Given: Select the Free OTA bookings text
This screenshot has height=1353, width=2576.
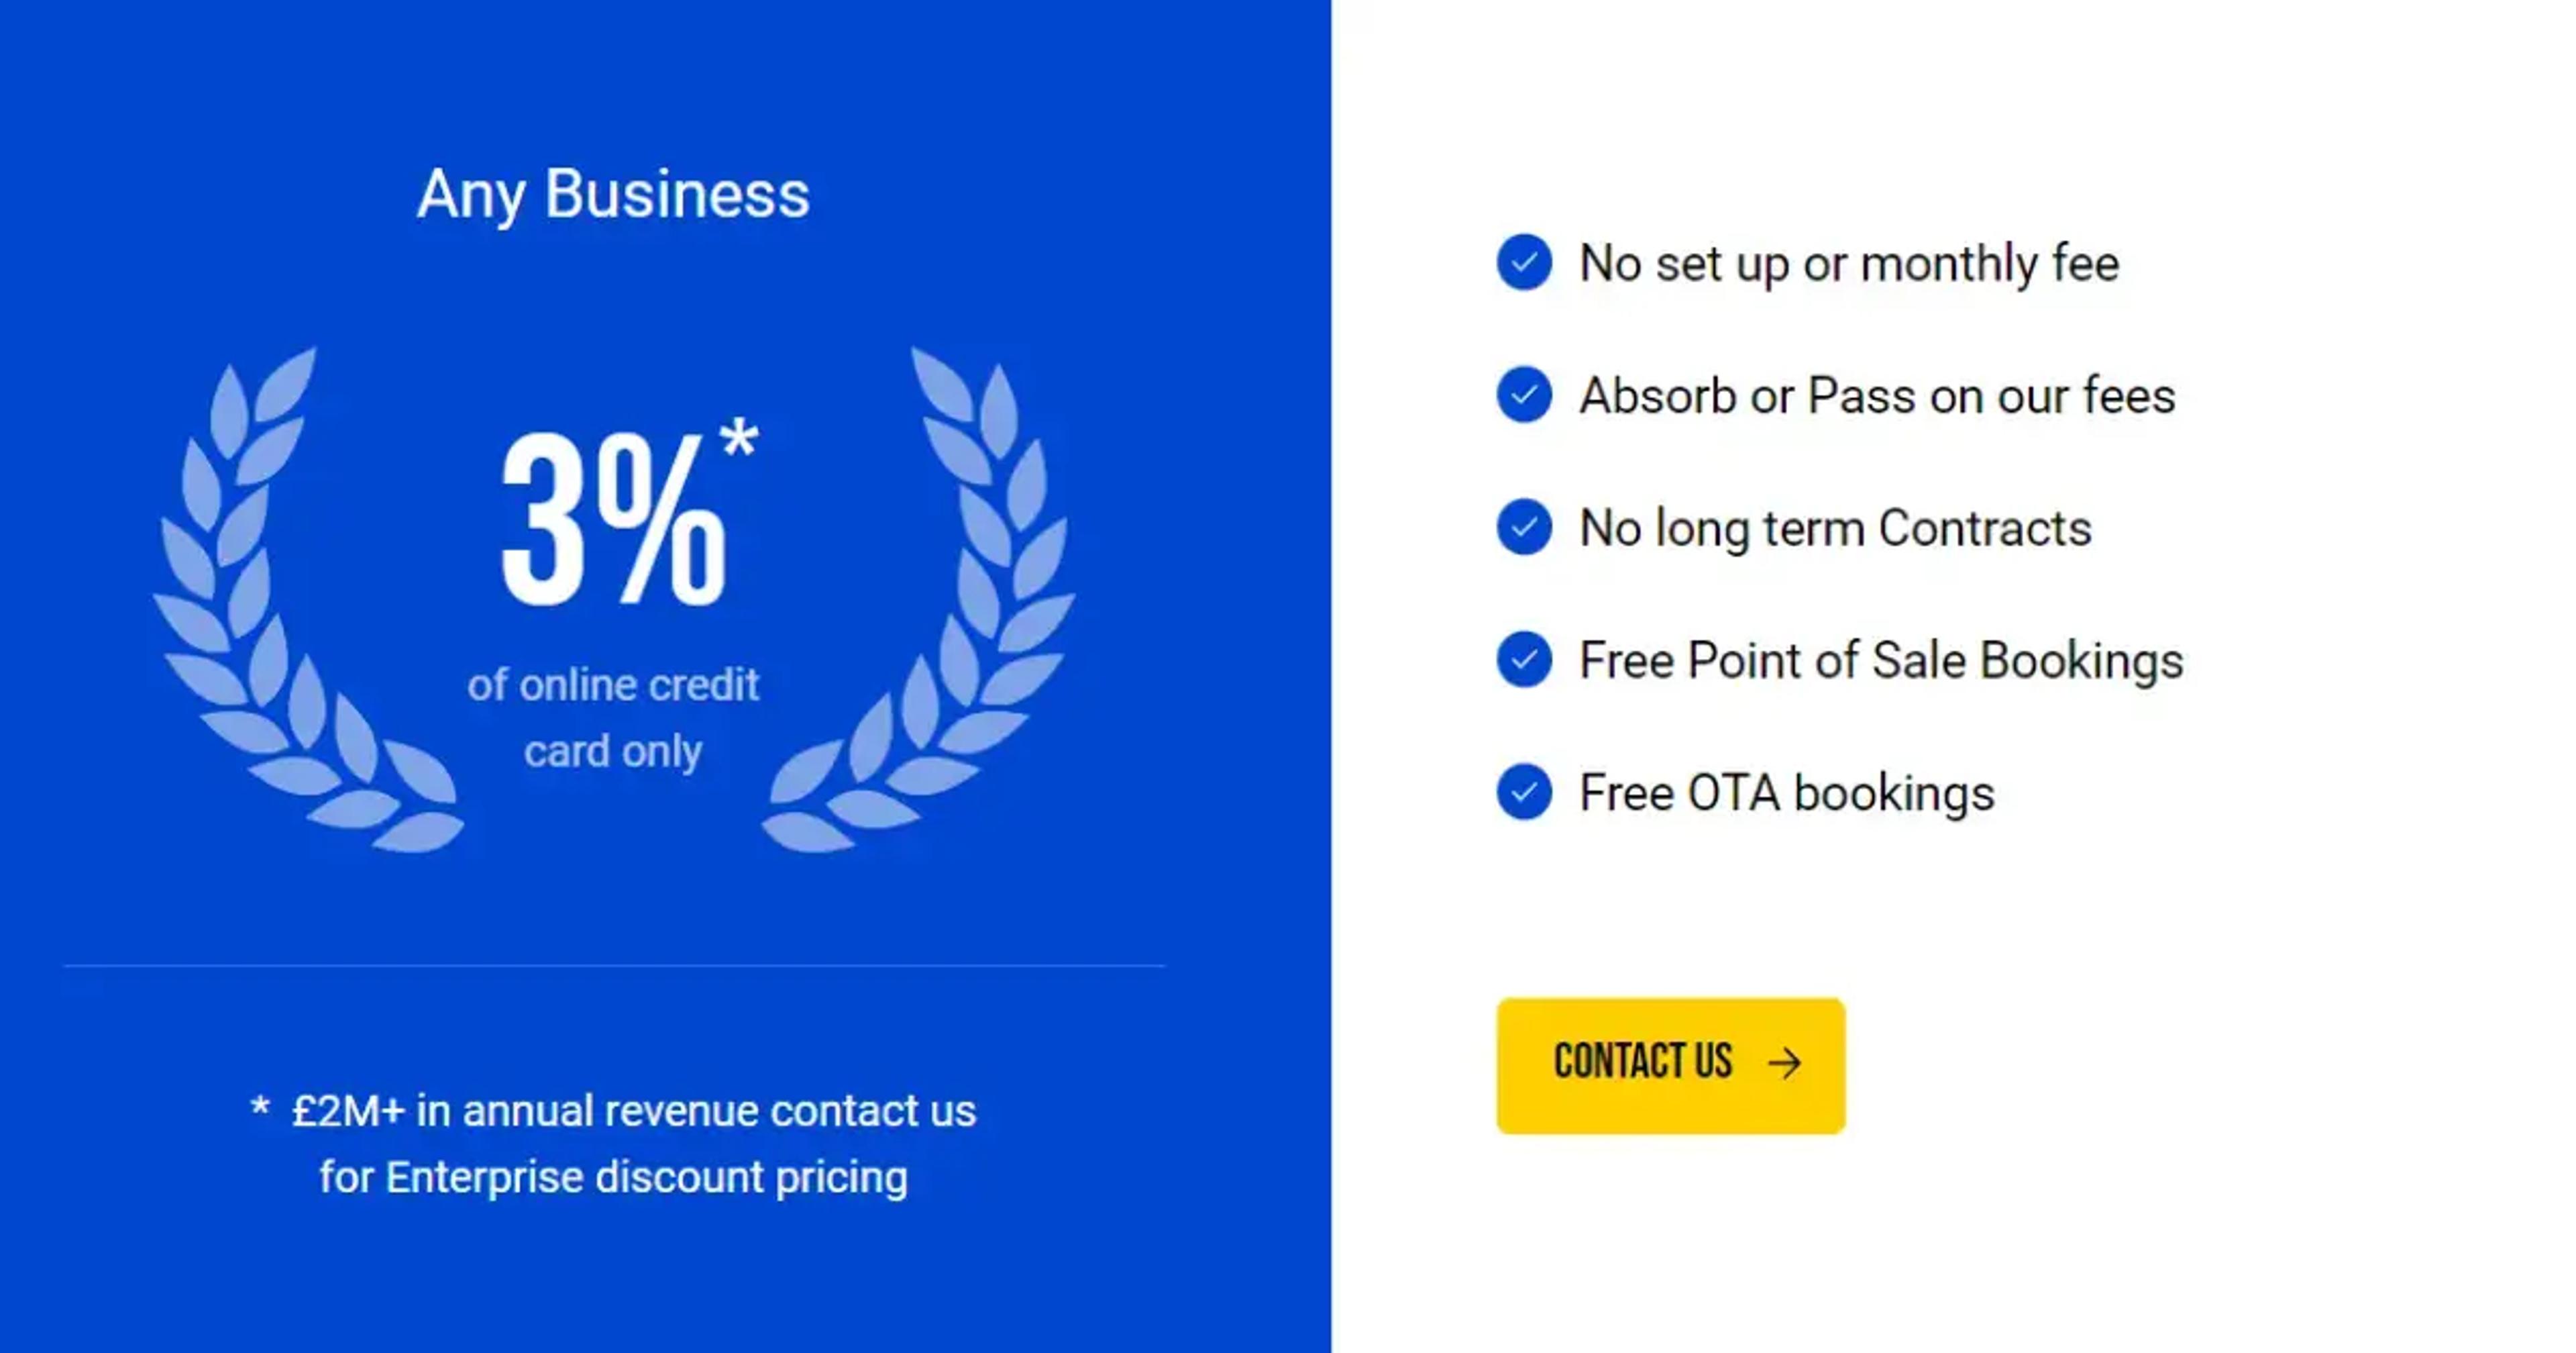Looking at the screenshot, I should coord(1787,793).
